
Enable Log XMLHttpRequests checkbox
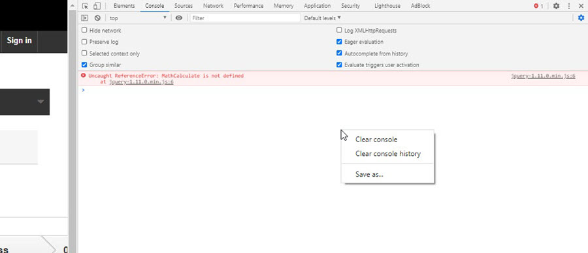point(339,30)
